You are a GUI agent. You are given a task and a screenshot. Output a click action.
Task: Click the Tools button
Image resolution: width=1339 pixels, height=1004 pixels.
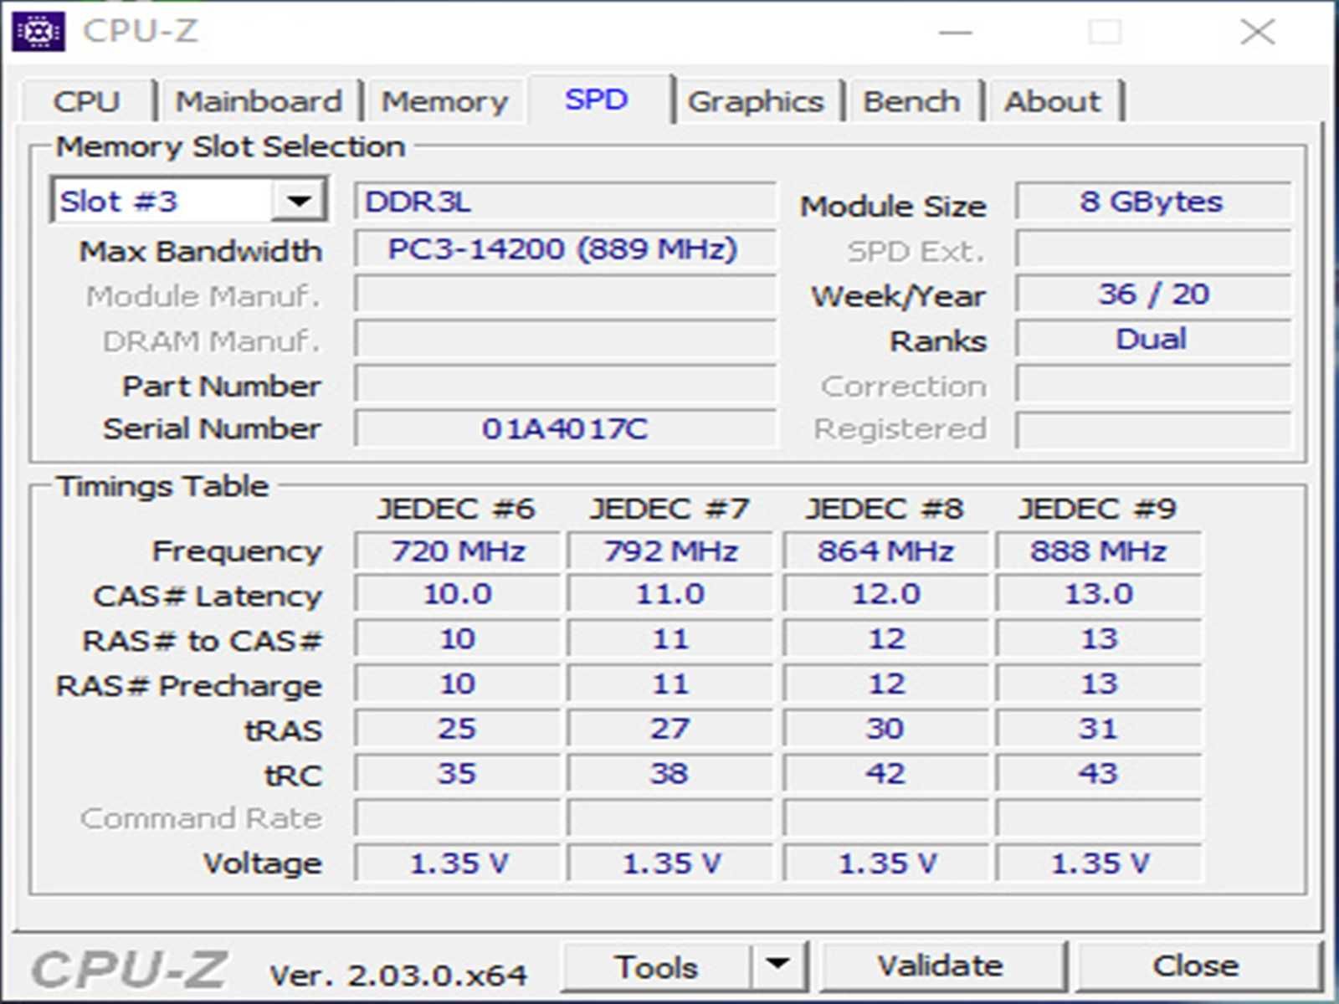point(656,966)
